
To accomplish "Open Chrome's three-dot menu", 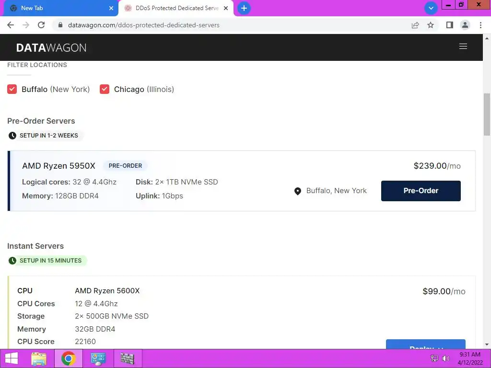I will [x=480, y=25].
